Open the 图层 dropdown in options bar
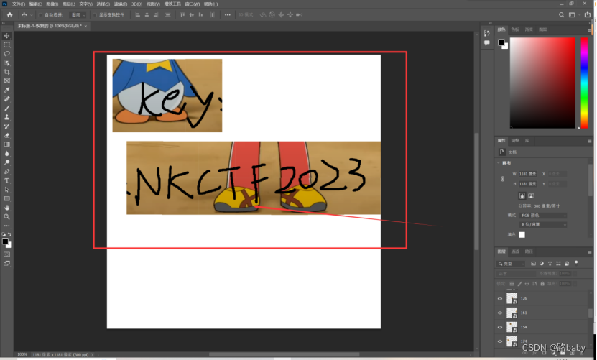597x360 pixels. [78, 15]
